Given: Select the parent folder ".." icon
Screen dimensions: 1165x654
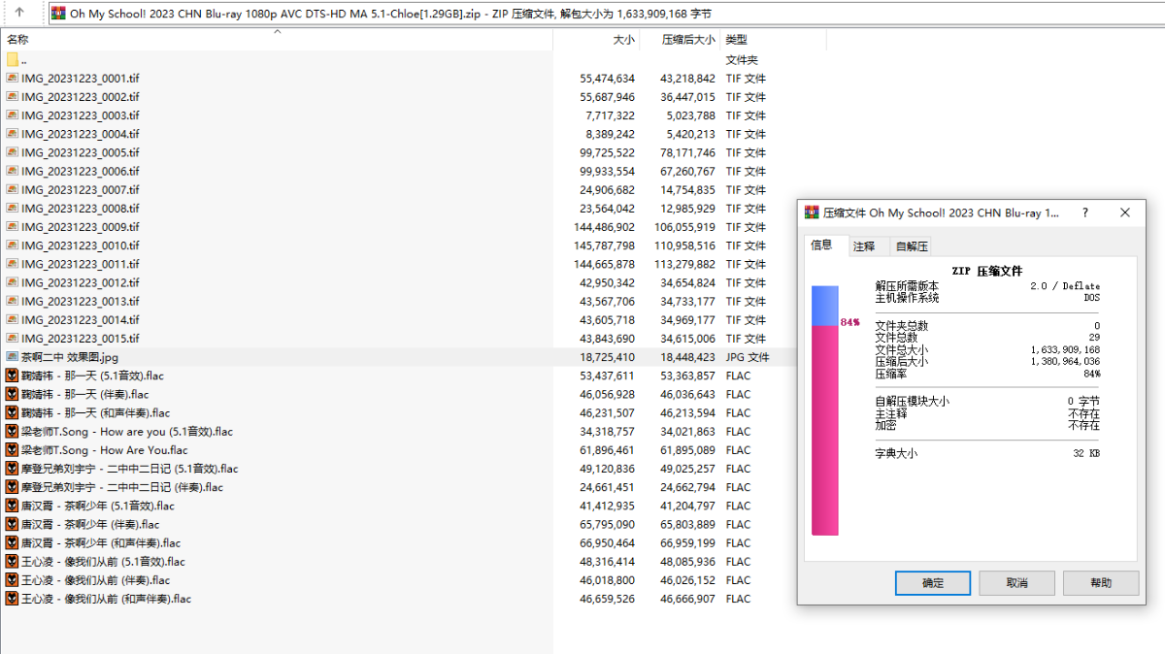Looking at the screenshot, I should (x=13, y=60).
